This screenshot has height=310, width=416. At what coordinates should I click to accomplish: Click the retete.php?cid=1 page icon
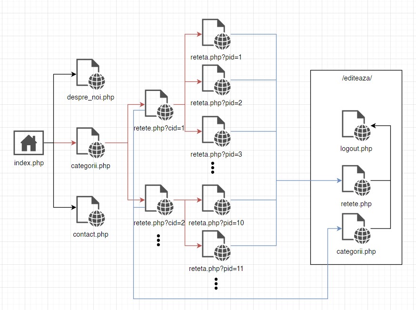point(158,105)
